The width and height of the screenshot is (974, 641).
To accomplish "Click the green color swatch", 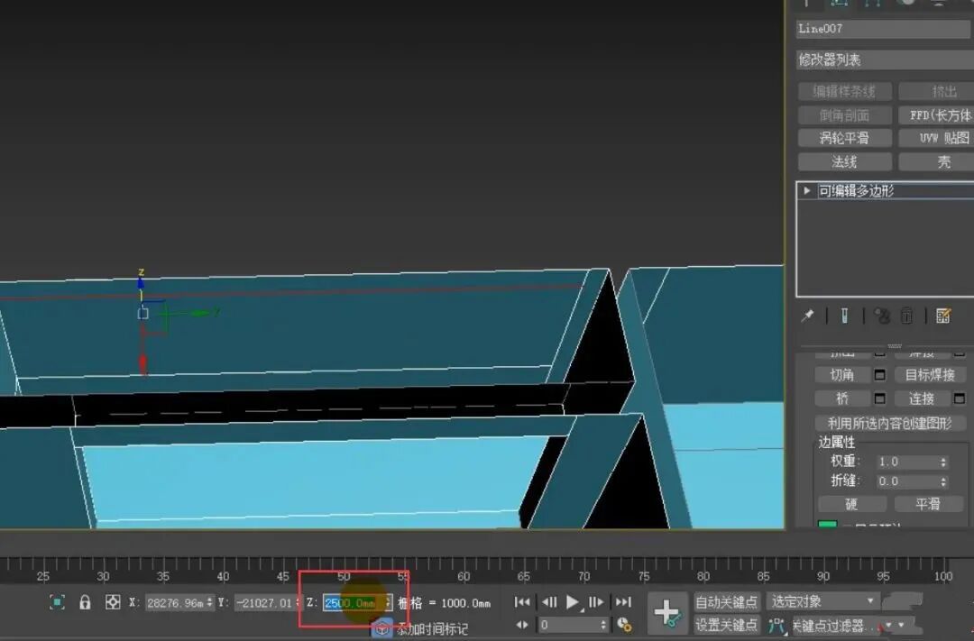I will click(x=827, y=525).
